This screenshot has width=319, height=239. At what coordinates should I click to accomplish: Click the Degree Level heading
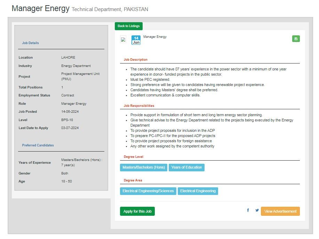134,157
